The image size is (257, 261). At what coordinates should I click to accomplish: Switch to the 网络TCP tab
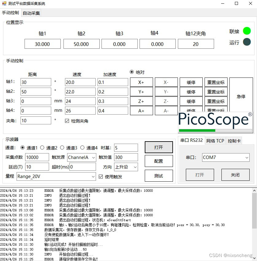click(x=216, y=141)
